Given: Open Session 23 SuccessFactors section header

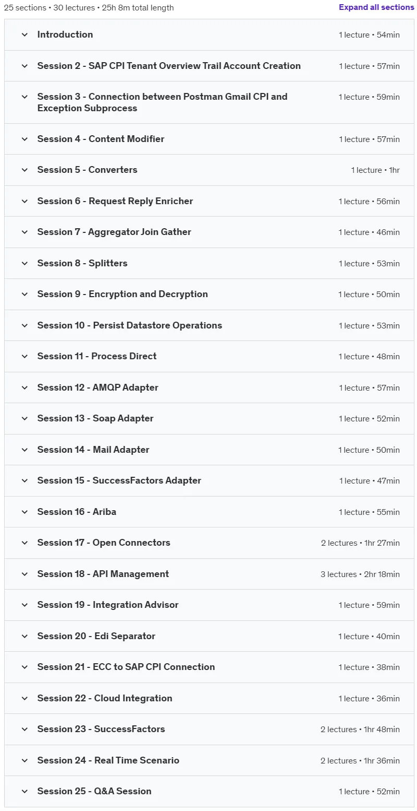Looking at the screenshot, I should pyautogui.click(x=209, y=730).
